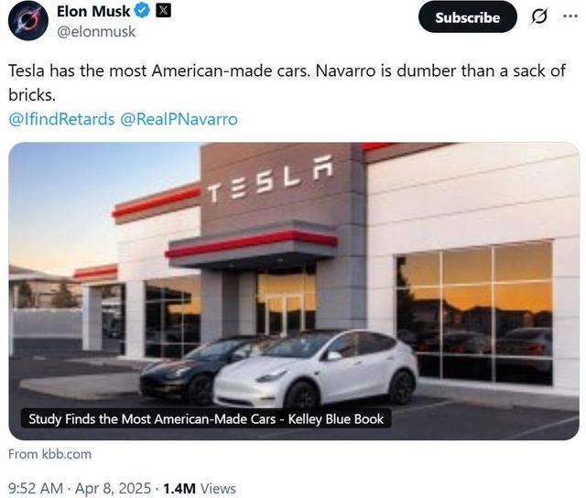Open the Kelley Blue Book study headline caption
The height and width of the screenshot is (498, 586).
[206, 419]
